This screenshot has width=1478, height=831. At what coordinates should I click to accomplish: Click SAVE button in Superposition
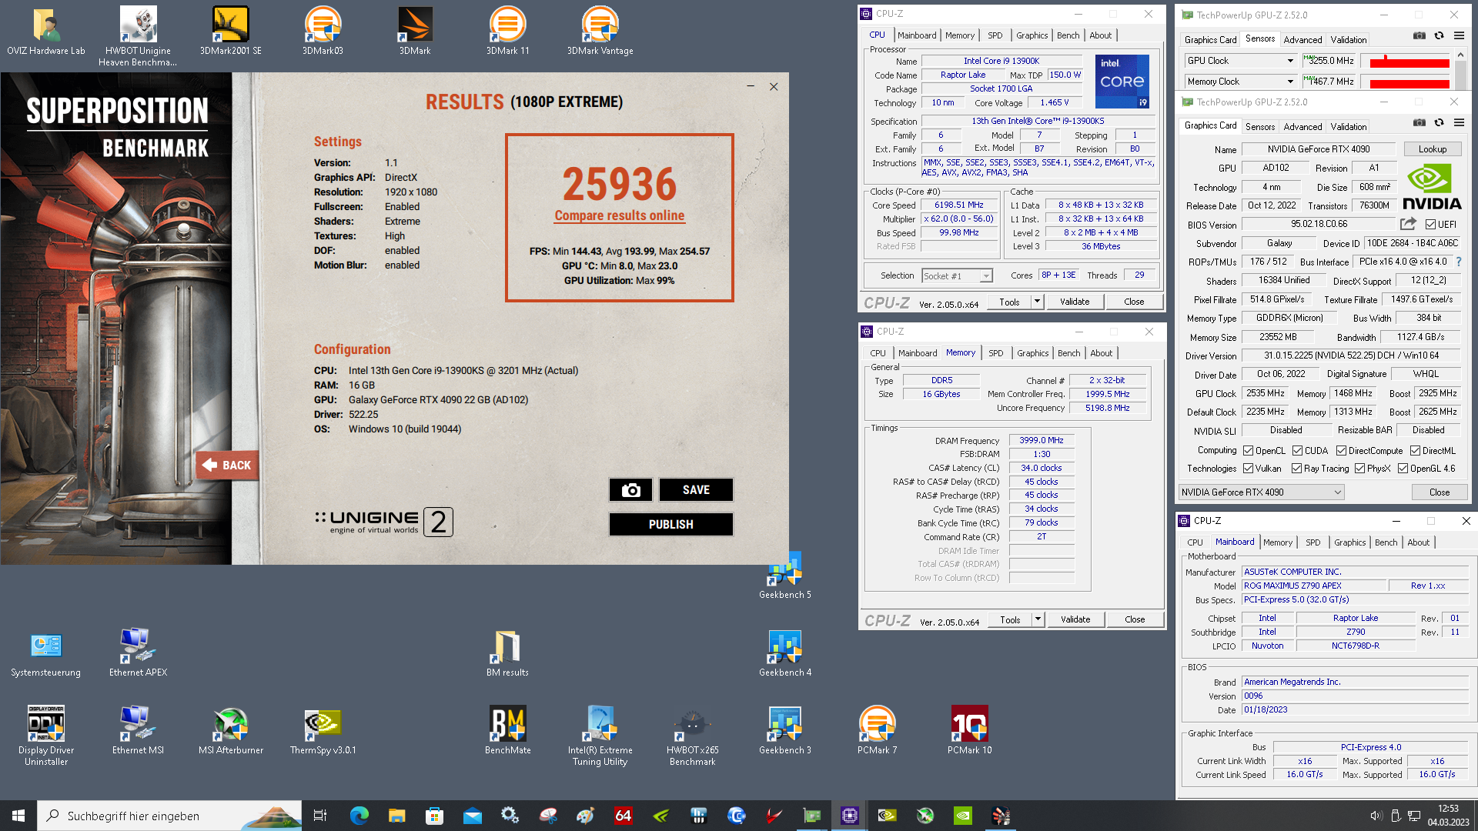pyautogui.click(x=696, y=490)
